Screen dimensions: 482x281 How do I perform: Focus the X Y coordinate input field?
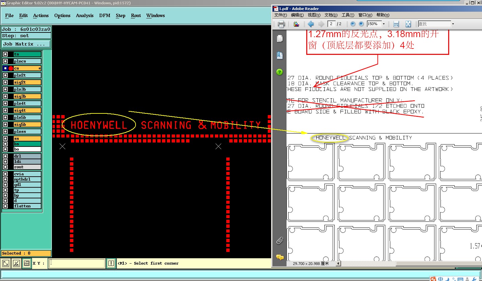point(77,263)
